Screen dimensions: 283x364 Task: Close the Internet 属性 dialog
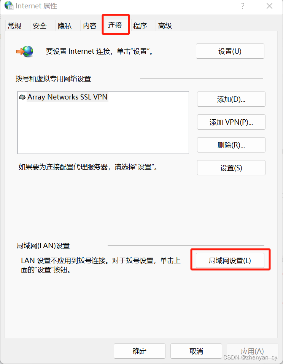pos(269,6)
